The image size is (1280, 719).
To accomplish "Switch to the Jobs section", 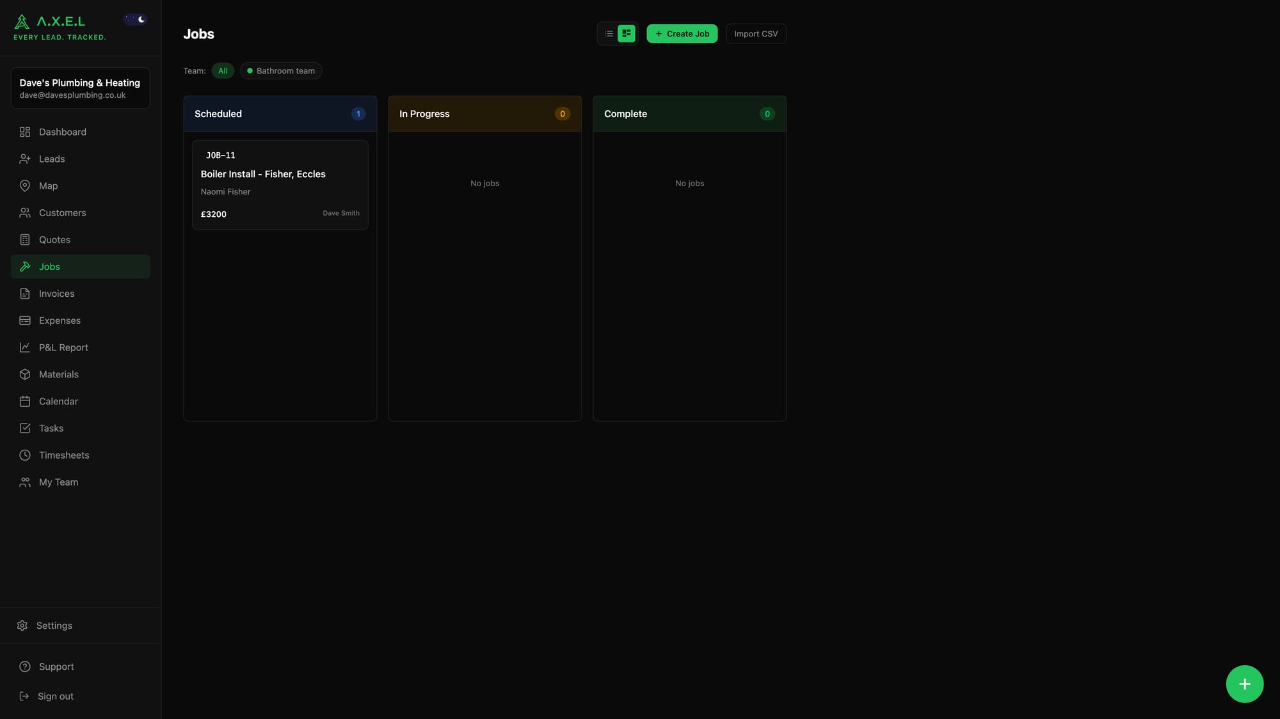I will point(80,266).
